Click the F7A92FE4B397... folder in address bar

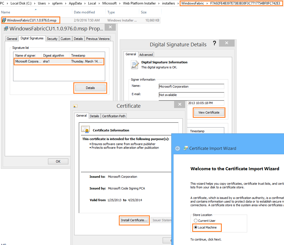point(245,3)
